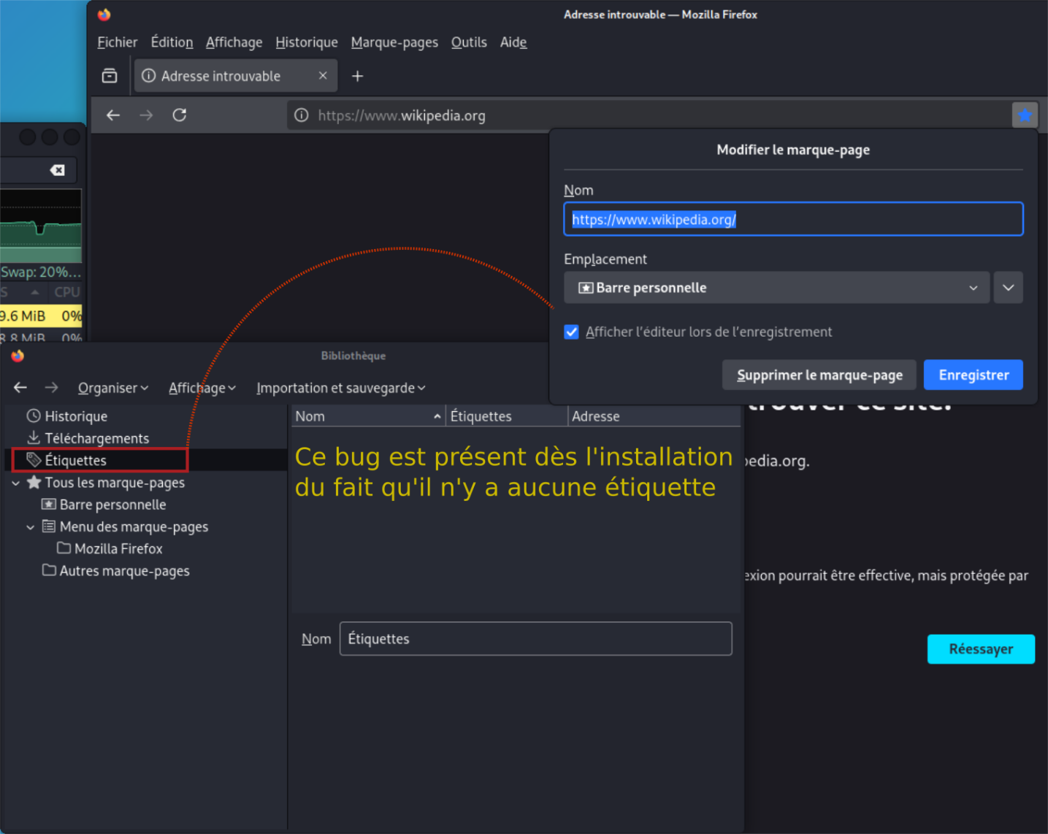Click the site info icon in URL bar

tap(301, 115)
